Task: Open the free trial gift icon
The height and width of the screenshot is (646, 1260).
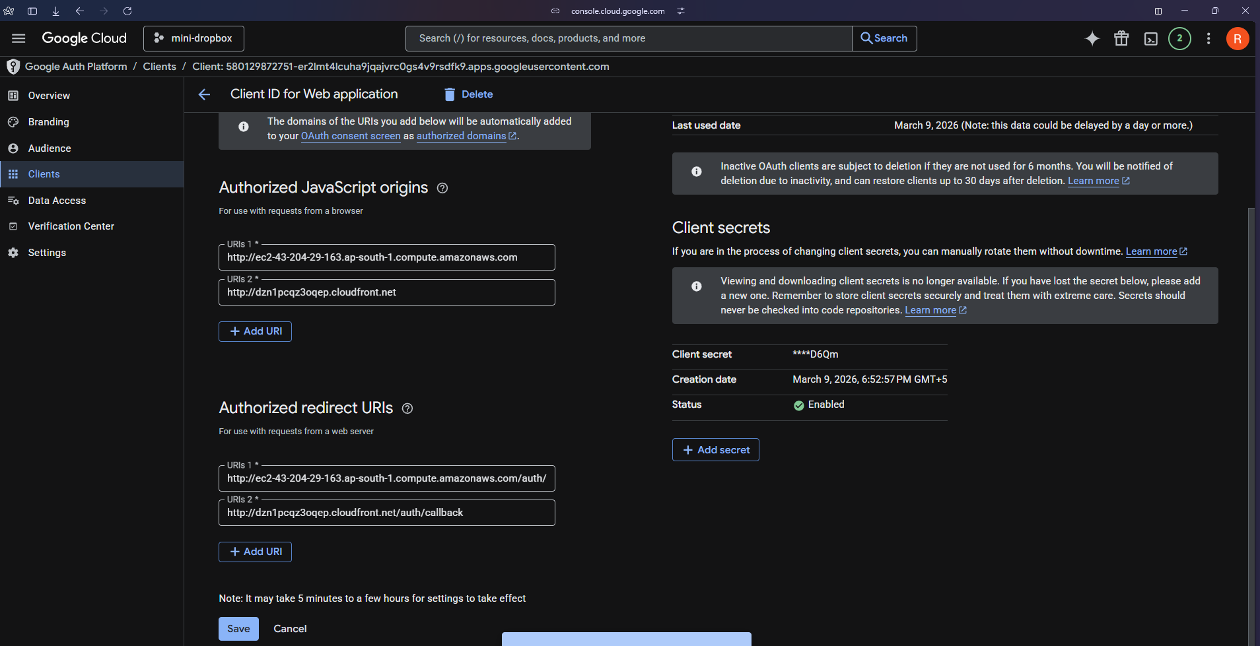Action: pyautogui.click(x=1121, y=38)
